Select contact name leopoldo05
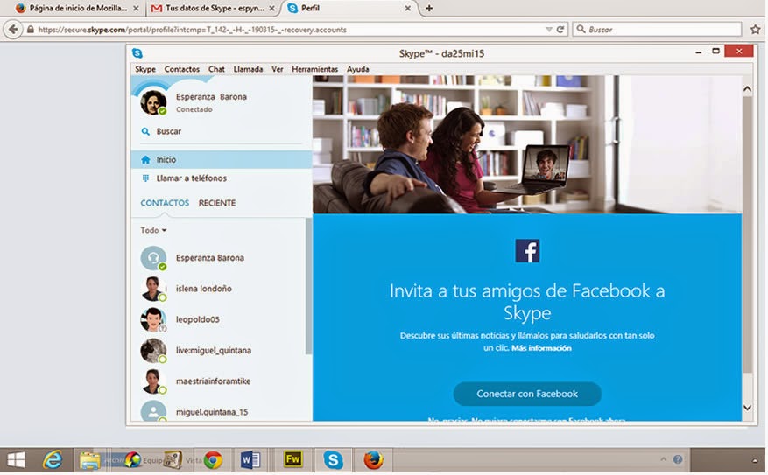Viewport: 768px width, 475px height. click(x=197, y=319)
